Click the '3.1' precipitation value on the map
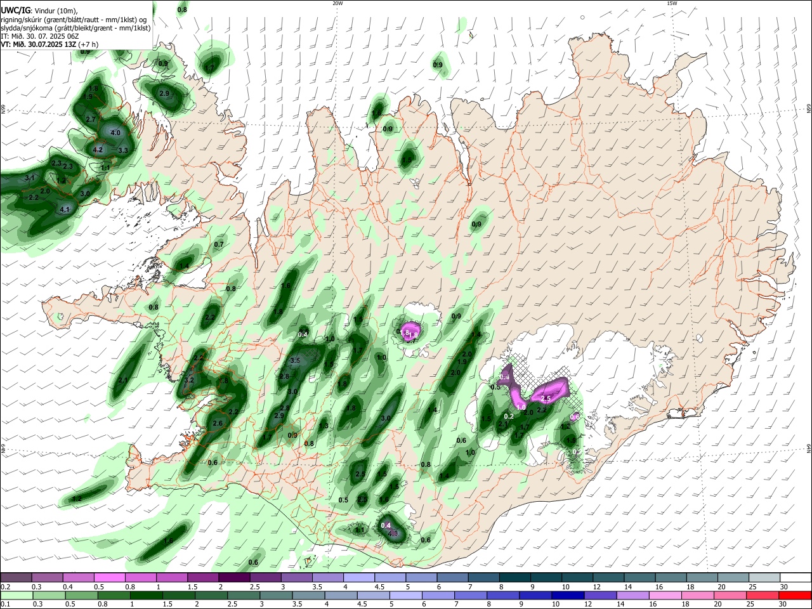The image size is (812, 609). point(30,178)
